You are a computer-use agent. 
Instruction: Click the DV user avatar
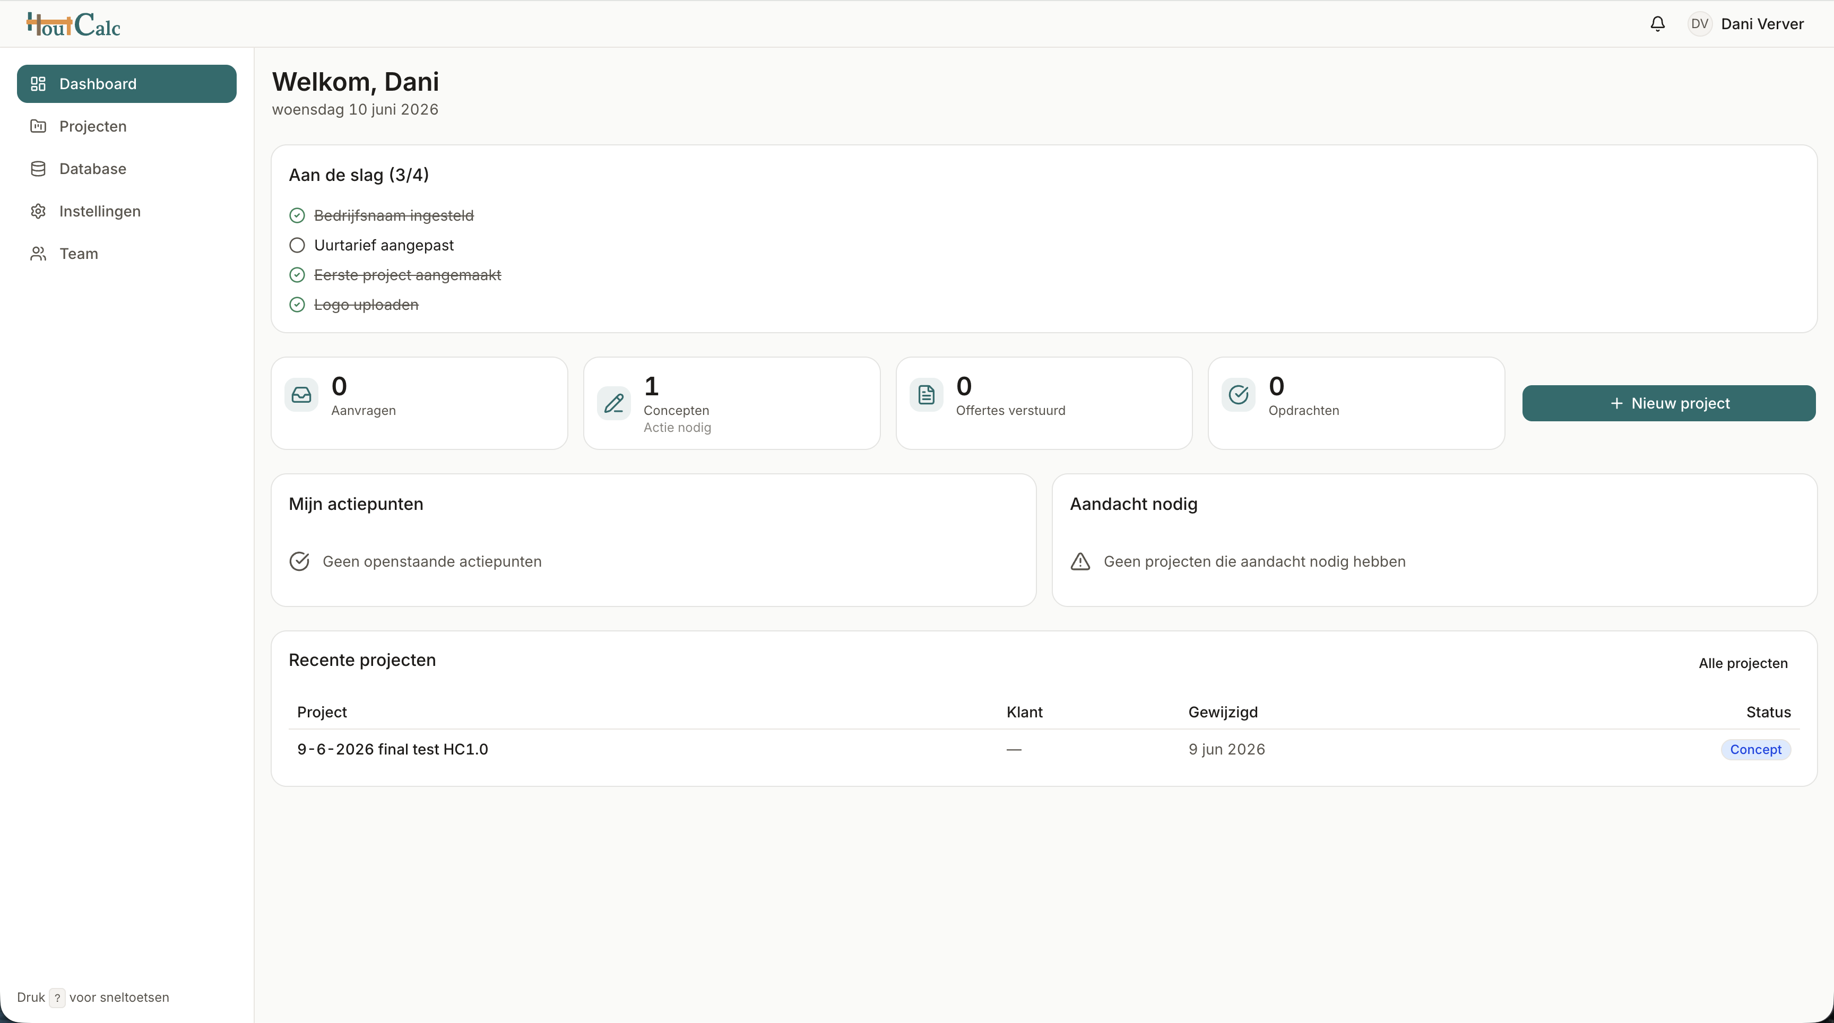click(1699, 24)
